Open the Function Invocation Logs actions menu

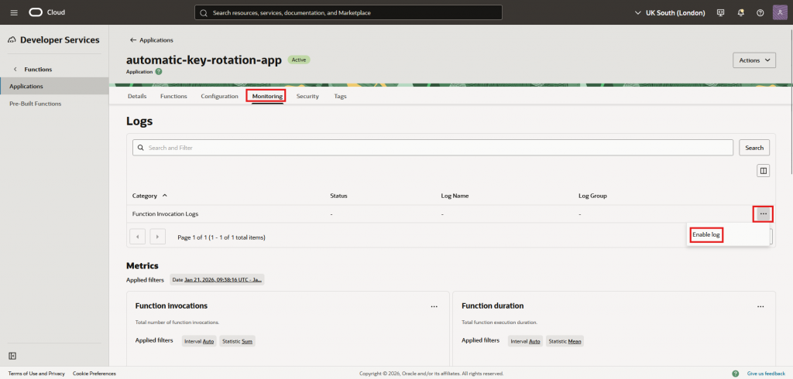pos(763,213)
